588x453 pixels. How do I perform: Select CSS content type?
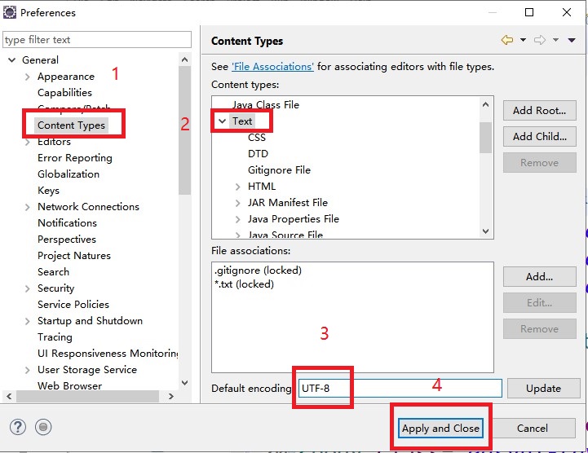(257, 138)
